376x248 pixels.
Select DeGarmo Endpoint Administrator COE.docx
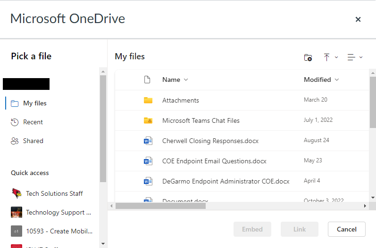point(226,181)
